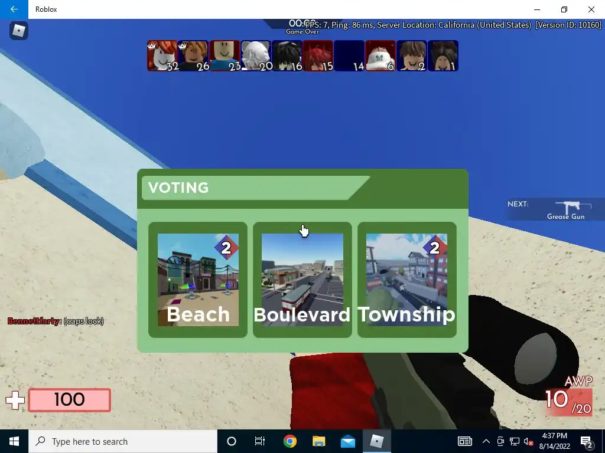Click the Next weapon Grease Gun panel

pyautogui.click(x=555, y=211)
